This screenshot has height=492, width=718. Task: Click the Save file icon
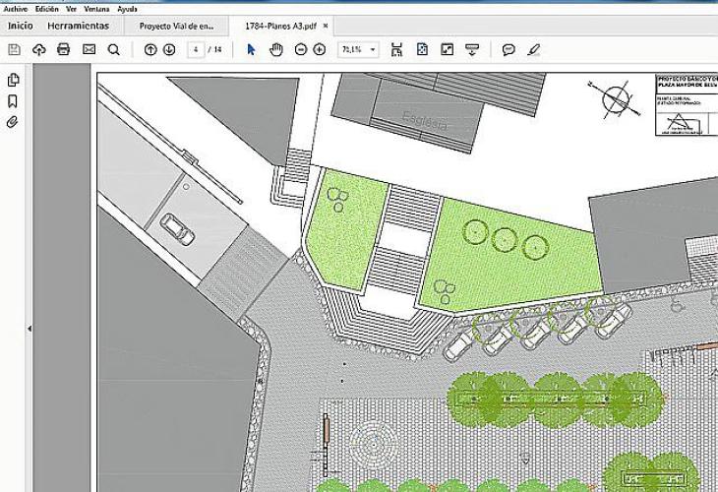point(14,49)
